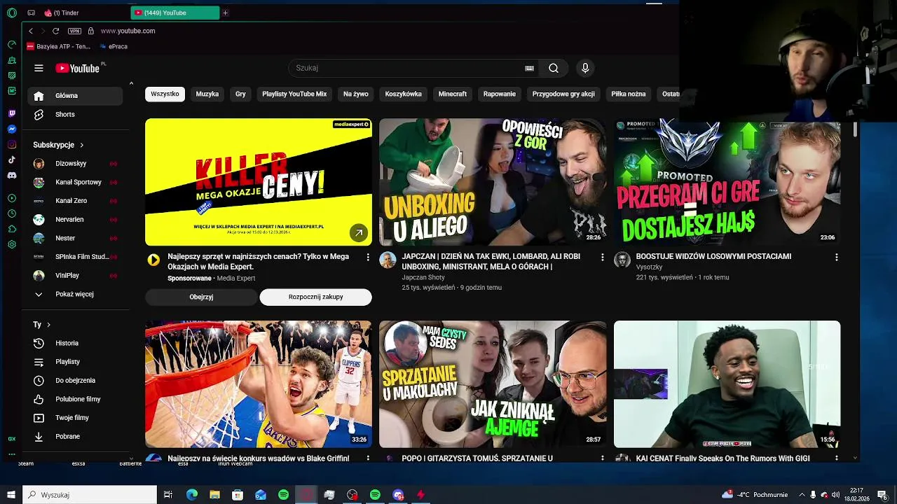The height and width of the screenshot is (504, 897).
Task: Click the search magnifier button
Action: [554, 68]
